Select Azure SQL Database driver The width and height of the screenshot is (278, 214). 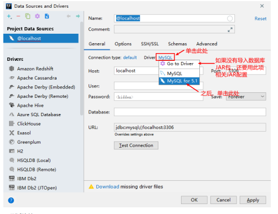pos(39,114)
